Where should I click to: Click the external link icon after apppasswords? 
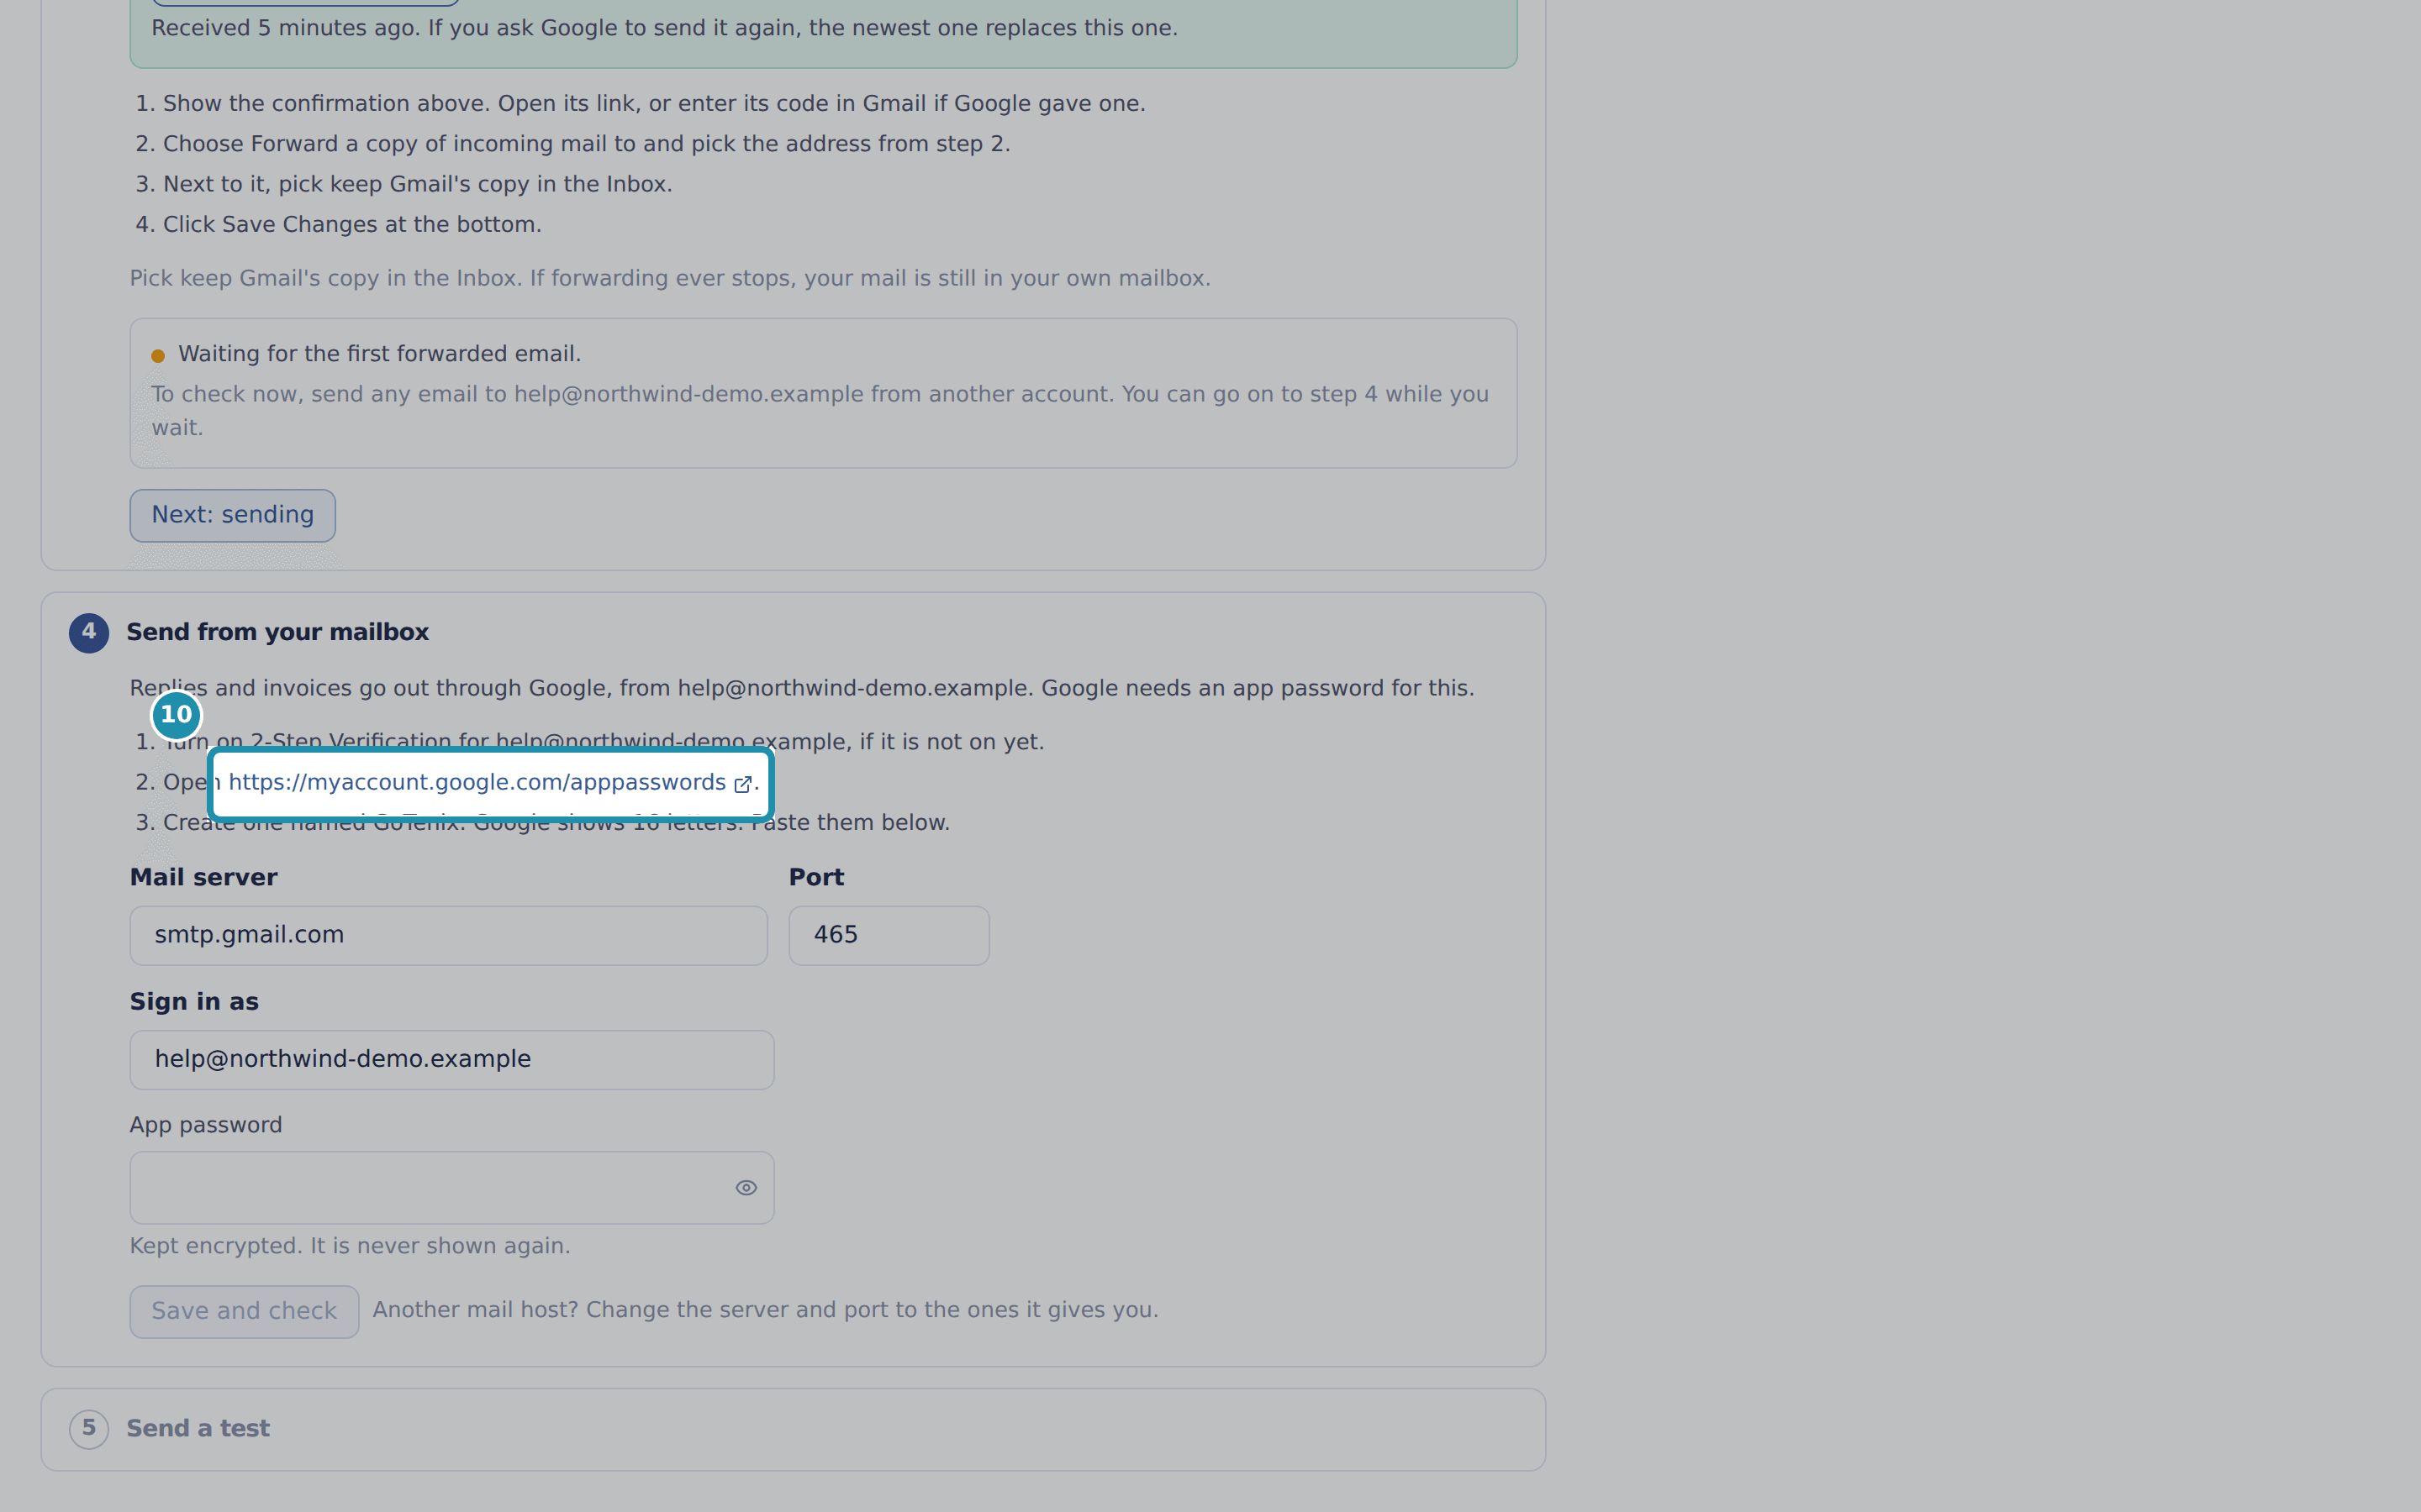tap(742, 784)
